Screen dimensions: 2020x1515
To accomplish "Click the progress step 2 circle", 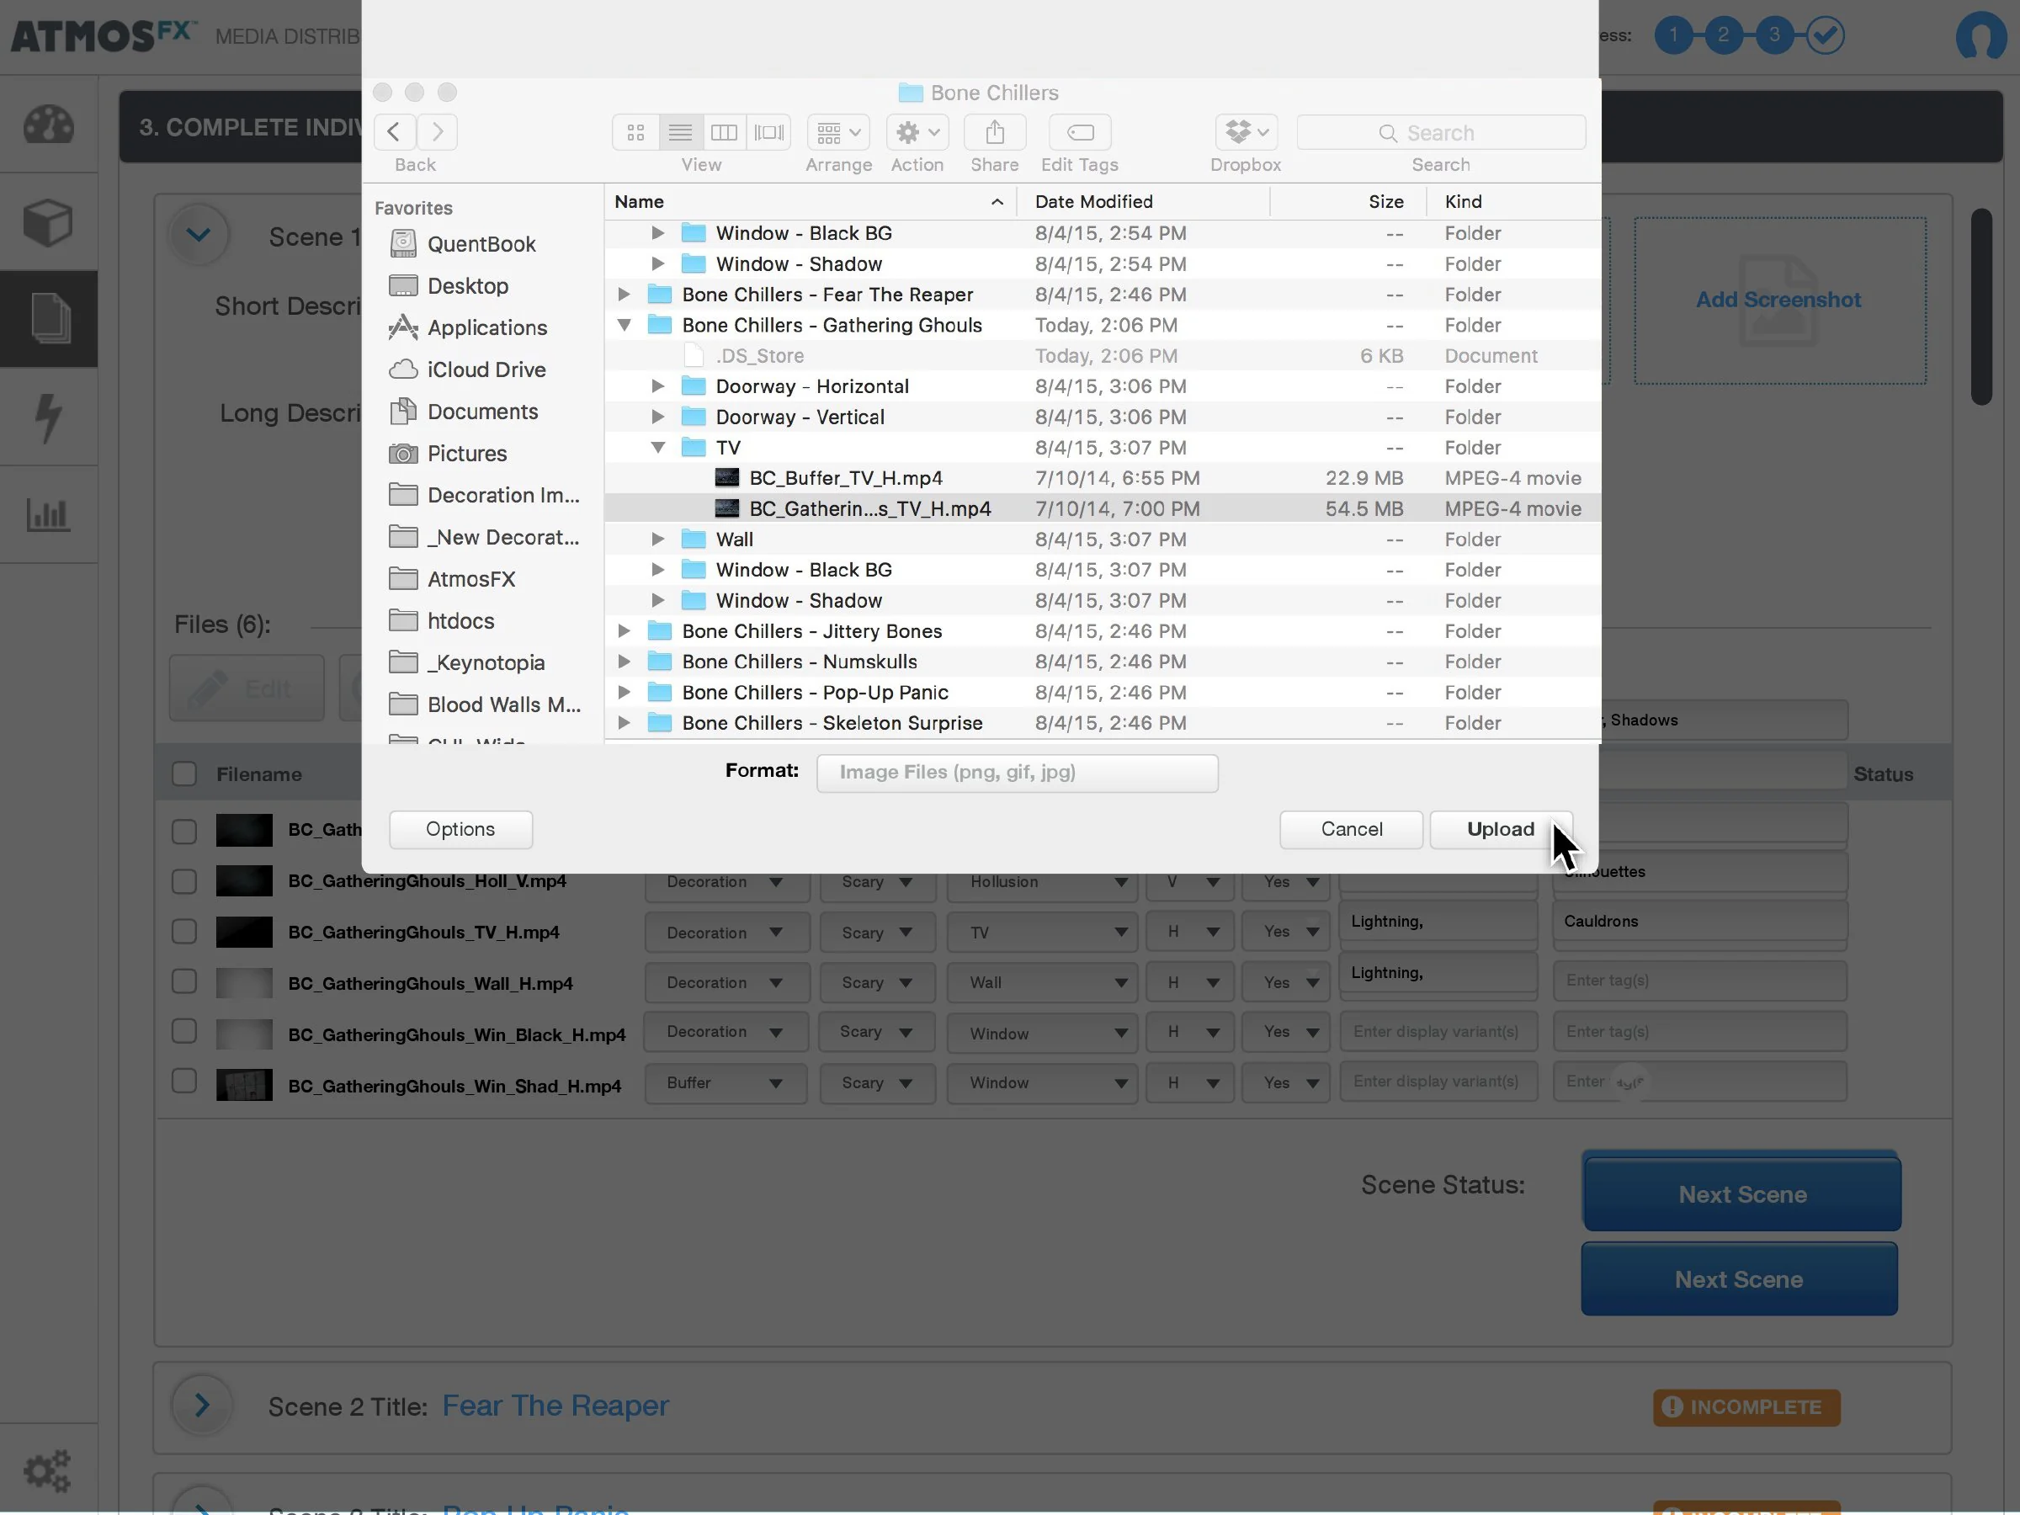I will [x=1723, y=35].
